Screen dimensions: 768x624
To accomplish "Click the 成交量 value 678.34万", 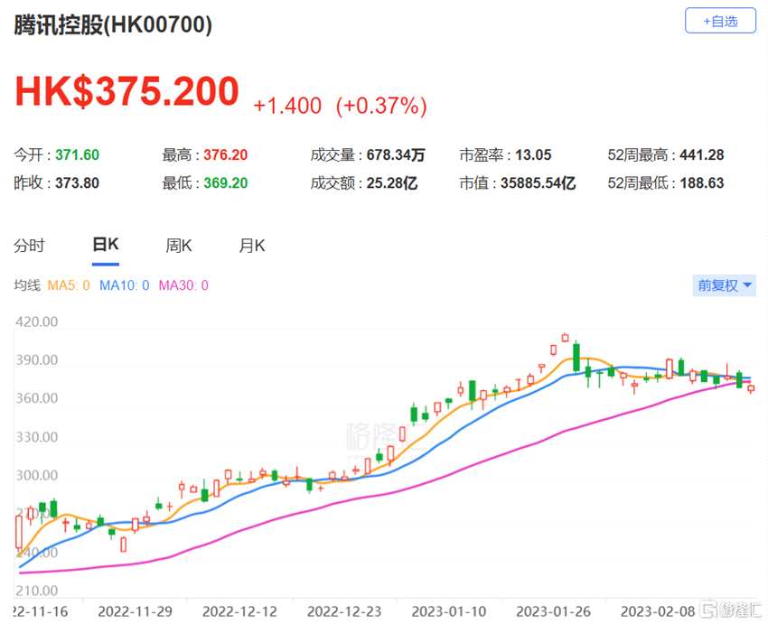I will tap(396, 155).
